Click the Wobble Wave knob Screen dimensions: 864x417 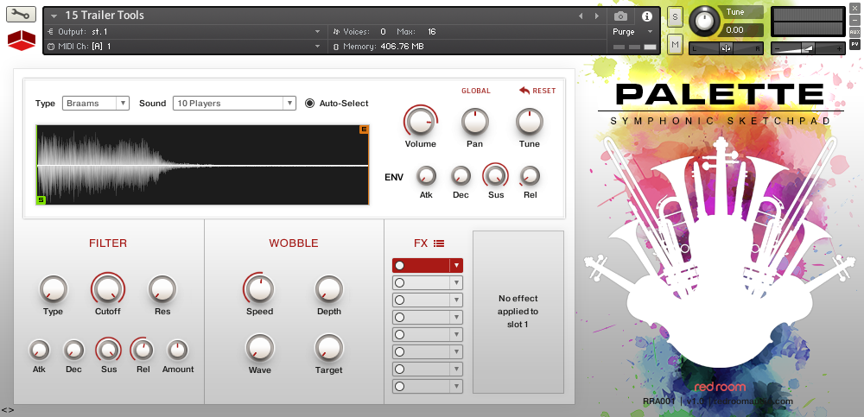click(x=259, y=348)
